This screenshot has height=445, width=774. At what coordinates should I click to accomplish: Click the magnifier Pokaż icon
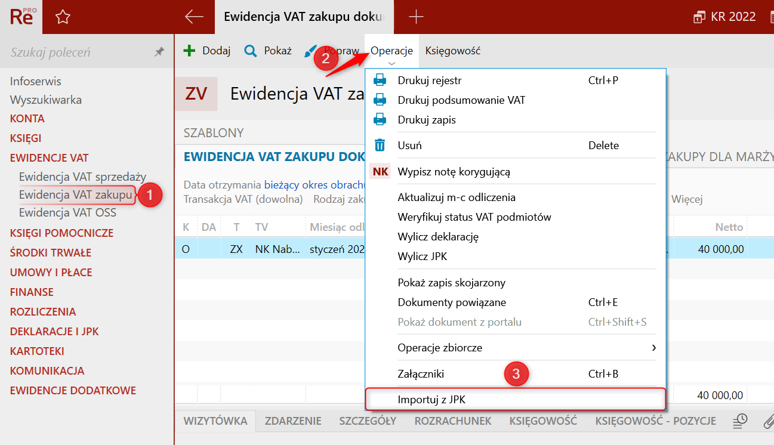click(251, 51)
